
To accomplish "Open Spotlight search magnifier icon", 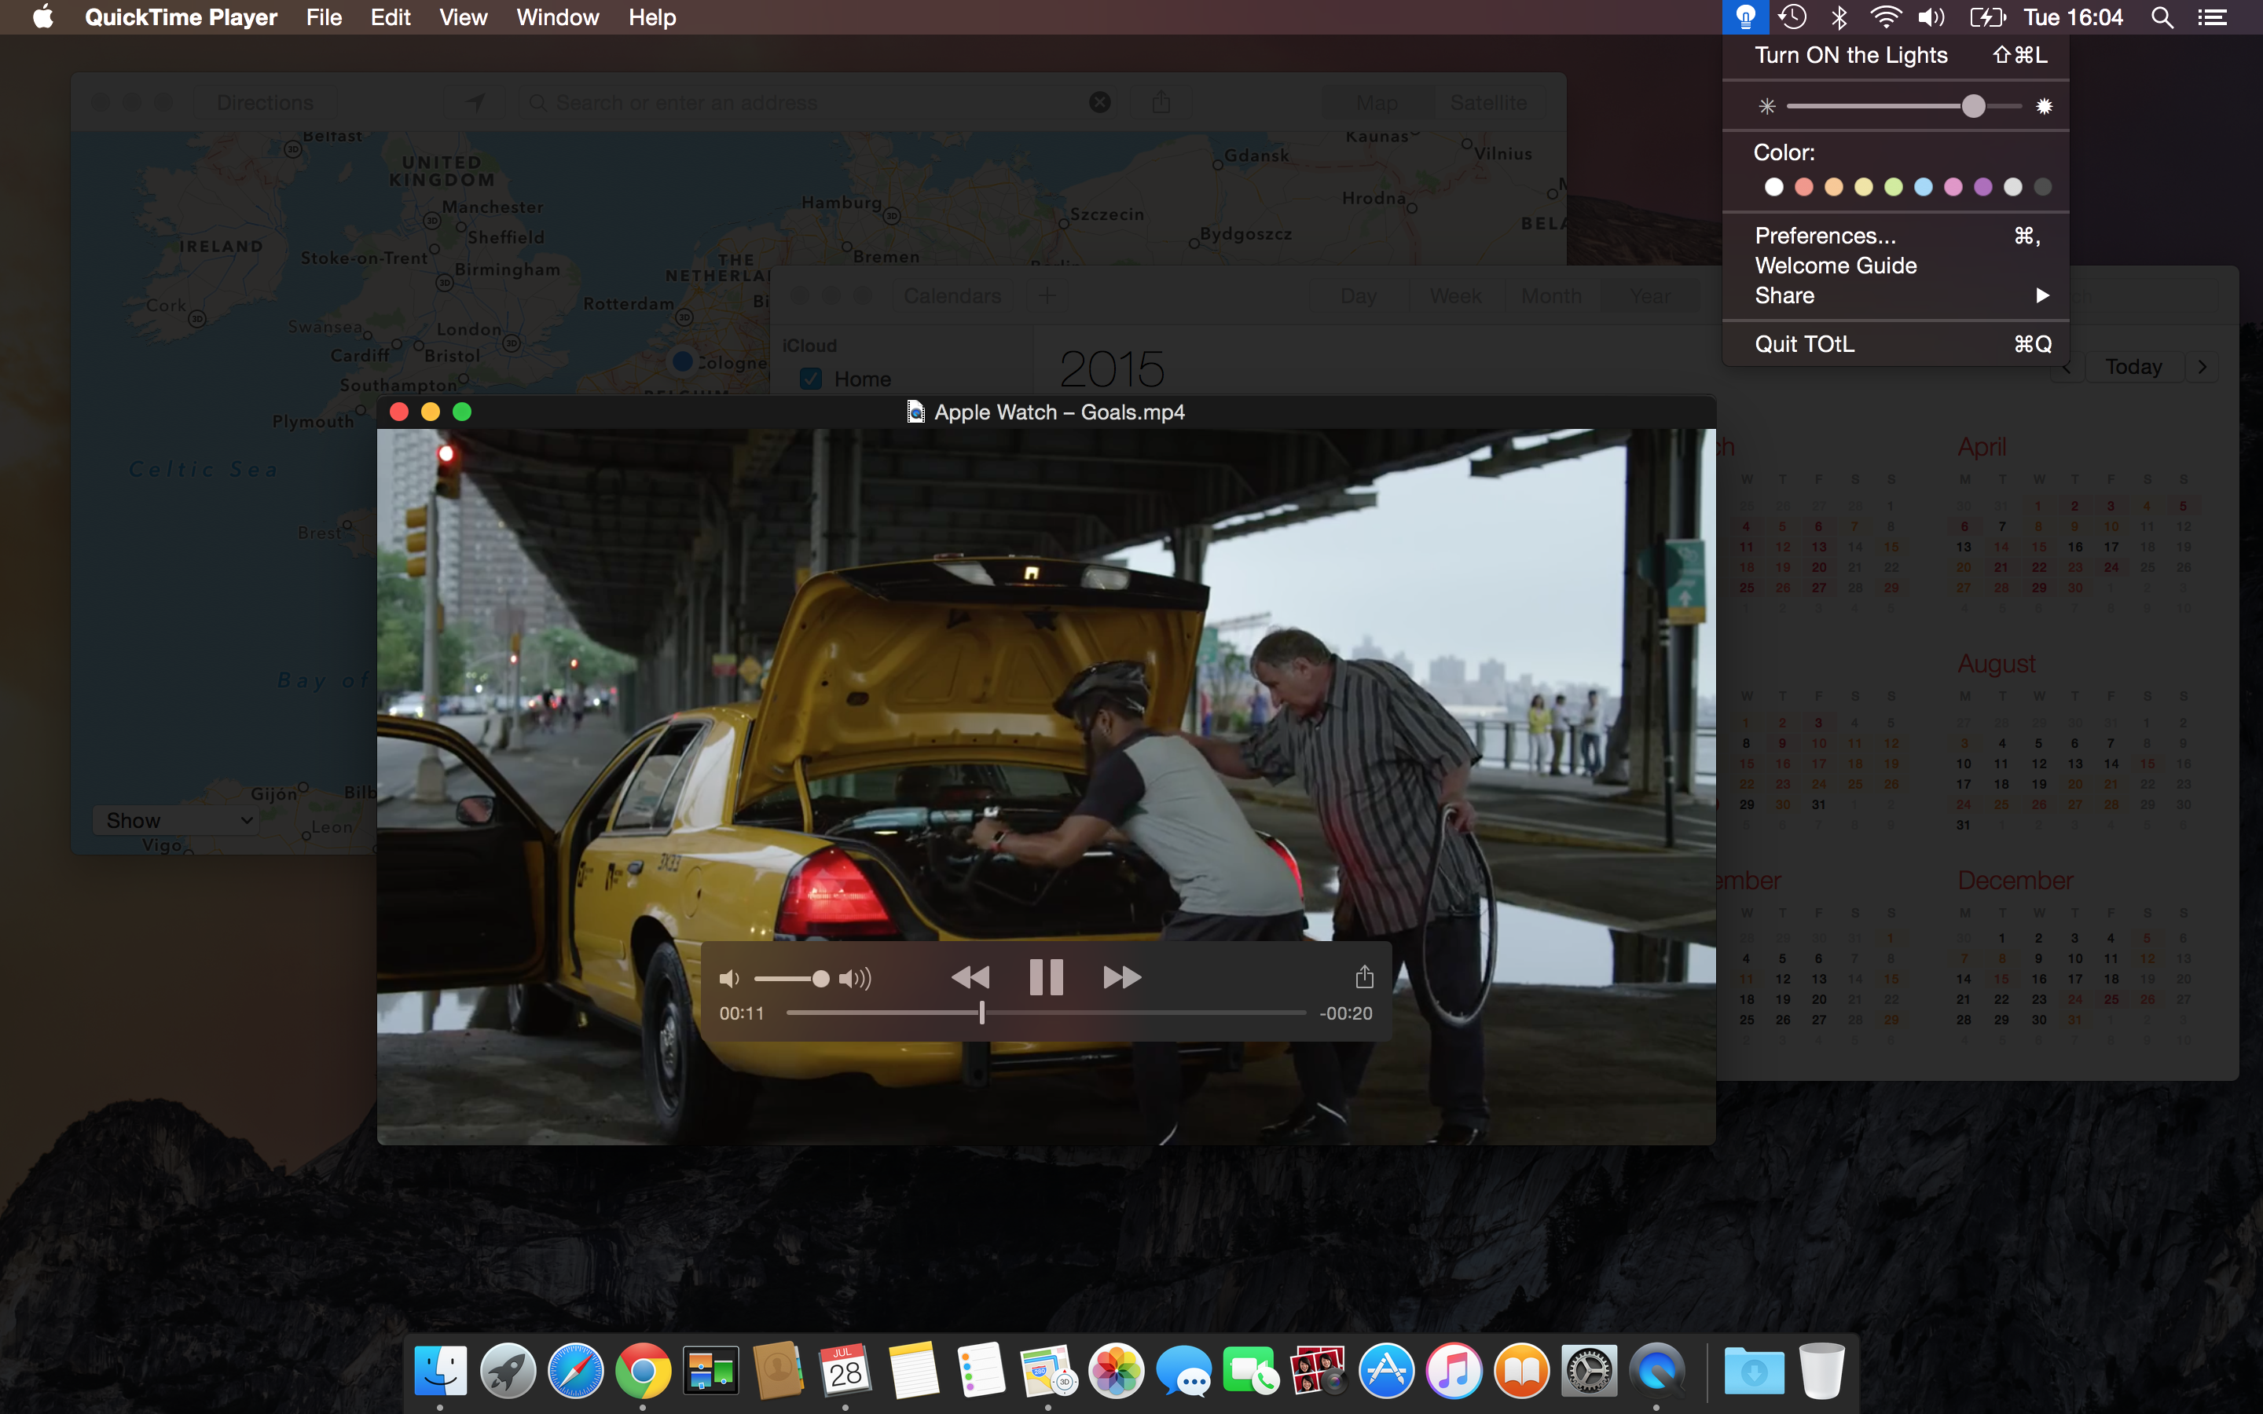I will pos(2162,16).
